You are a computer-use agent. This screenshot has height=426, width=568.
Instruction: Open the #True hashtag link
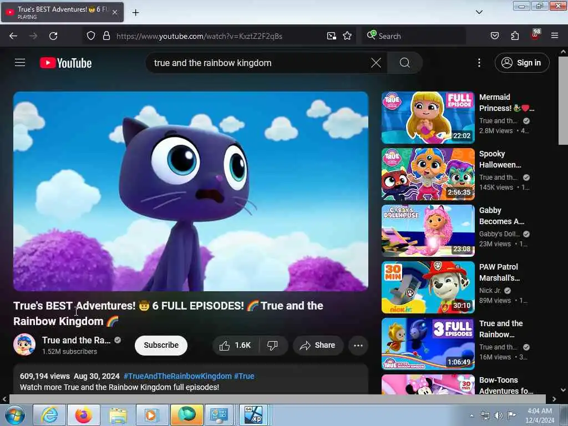(244, 376)
